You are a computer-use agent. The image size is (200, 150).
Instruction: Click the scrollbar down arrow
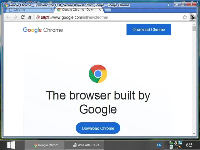(194, 134)
